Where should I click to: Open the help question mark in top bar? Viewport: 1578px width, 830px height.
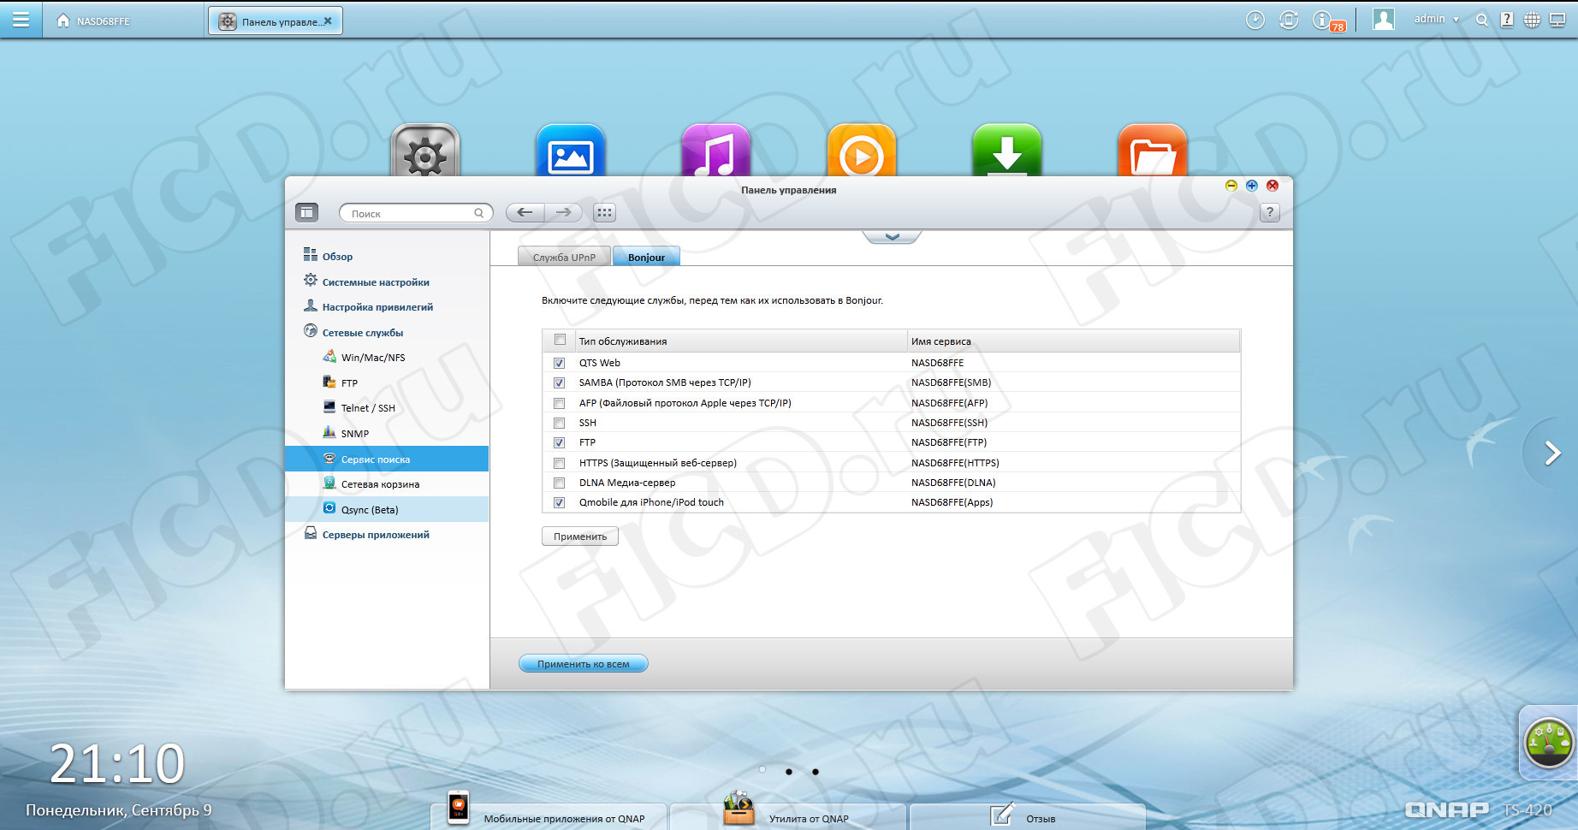pos(1507,20)
